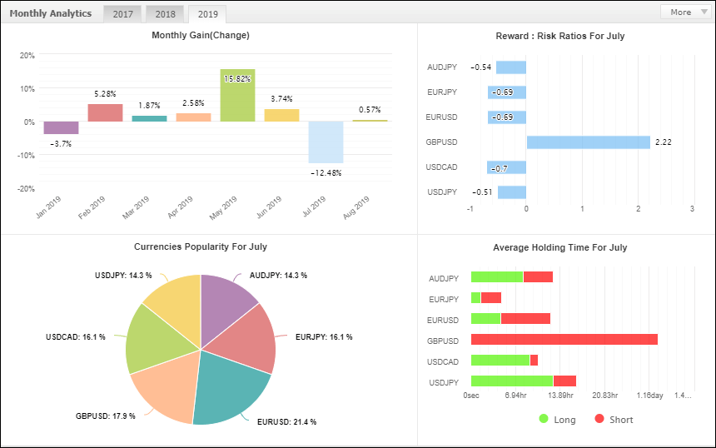Viewport: 716px width, 448px height.
Task: Click the 'EURJPY: 16.1 %' pie label
Action: click(324, 337)
